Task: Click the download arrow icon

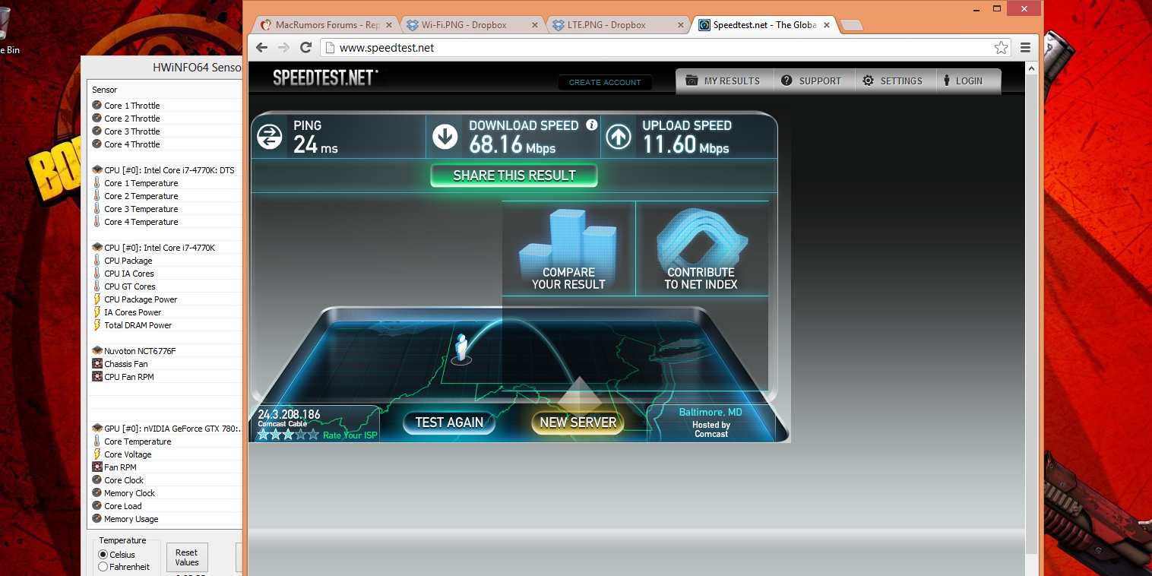Action: coord(445,137)
